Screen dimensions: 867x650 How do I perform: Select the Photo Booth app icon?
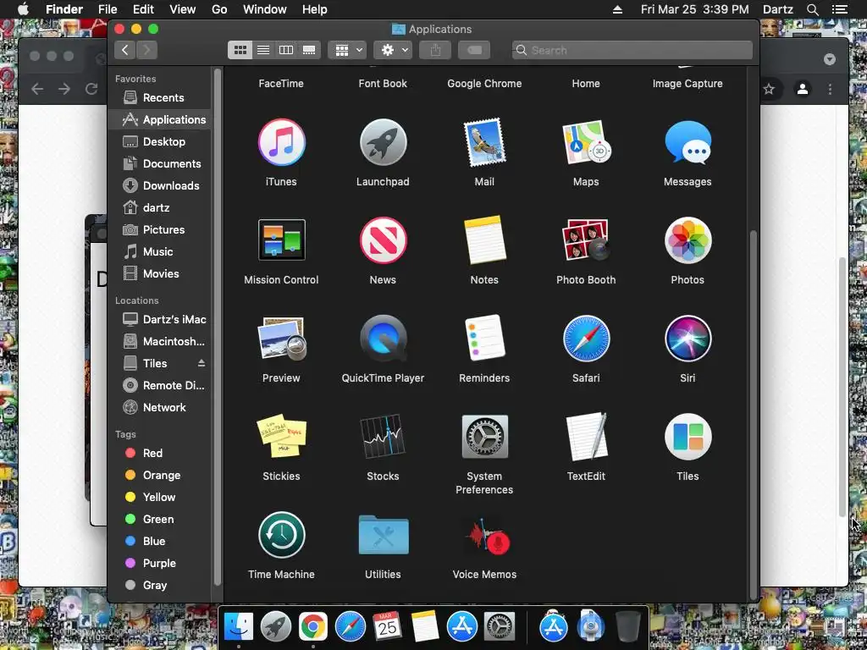pos(586,240)
